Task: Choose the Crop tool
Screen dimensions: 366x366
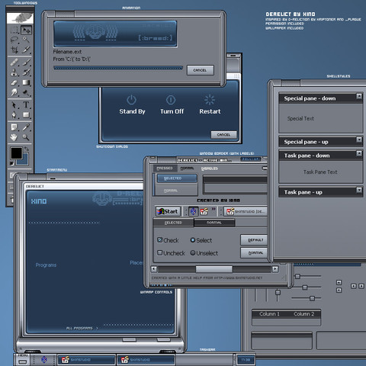Action: [x=14, y=50]
